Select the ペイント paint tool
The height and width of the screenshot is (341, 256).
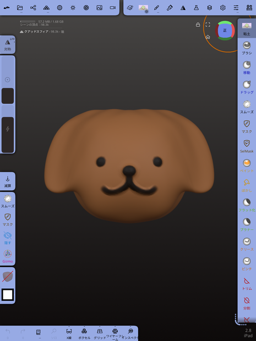[247, 166]
